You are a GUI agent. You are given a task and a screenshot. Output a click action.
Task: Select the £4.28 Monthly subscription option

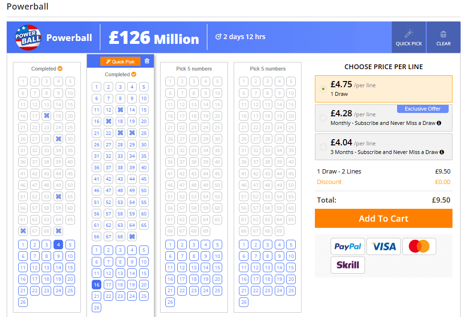click(384, 118)
